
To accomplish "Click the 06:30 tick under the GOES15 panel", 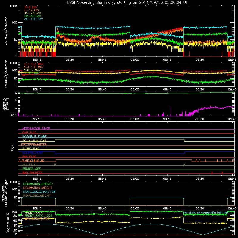I will pyautogui.click(x=200, y=119).
